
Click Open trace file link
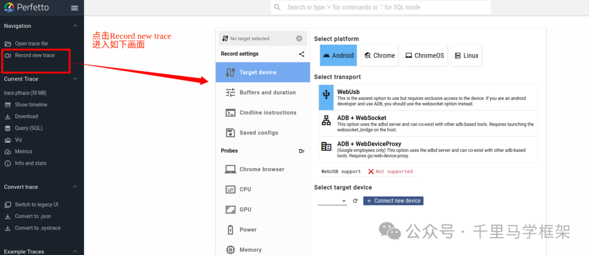pos(31,43)
